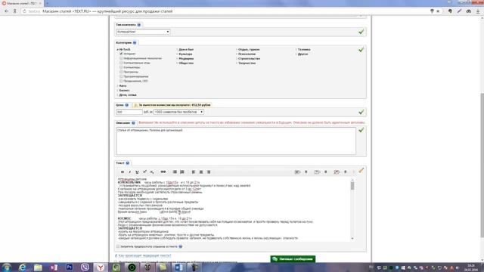Toggle italic formatting in the text editor
The height and width of the screenshot is (272, 484).
tap(129, 172)
